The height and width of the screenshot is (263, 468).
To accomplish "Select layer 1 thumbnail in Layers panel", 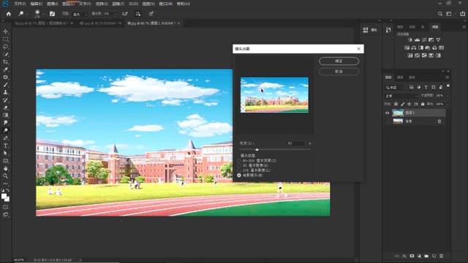I will pyautogui.click(x=398, y=113).
